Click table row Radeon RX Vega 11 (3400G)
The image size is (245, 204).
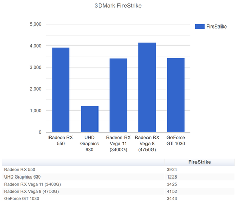click(x=118, y=184)
